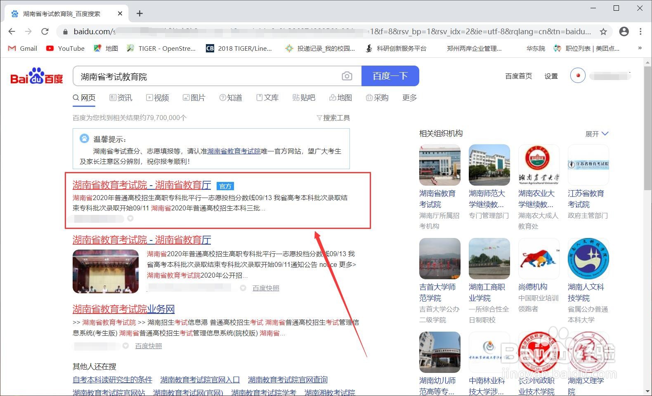652x396 pixels.
Task: Click conference hall thumbnail in second result
Action: [106, 271]
